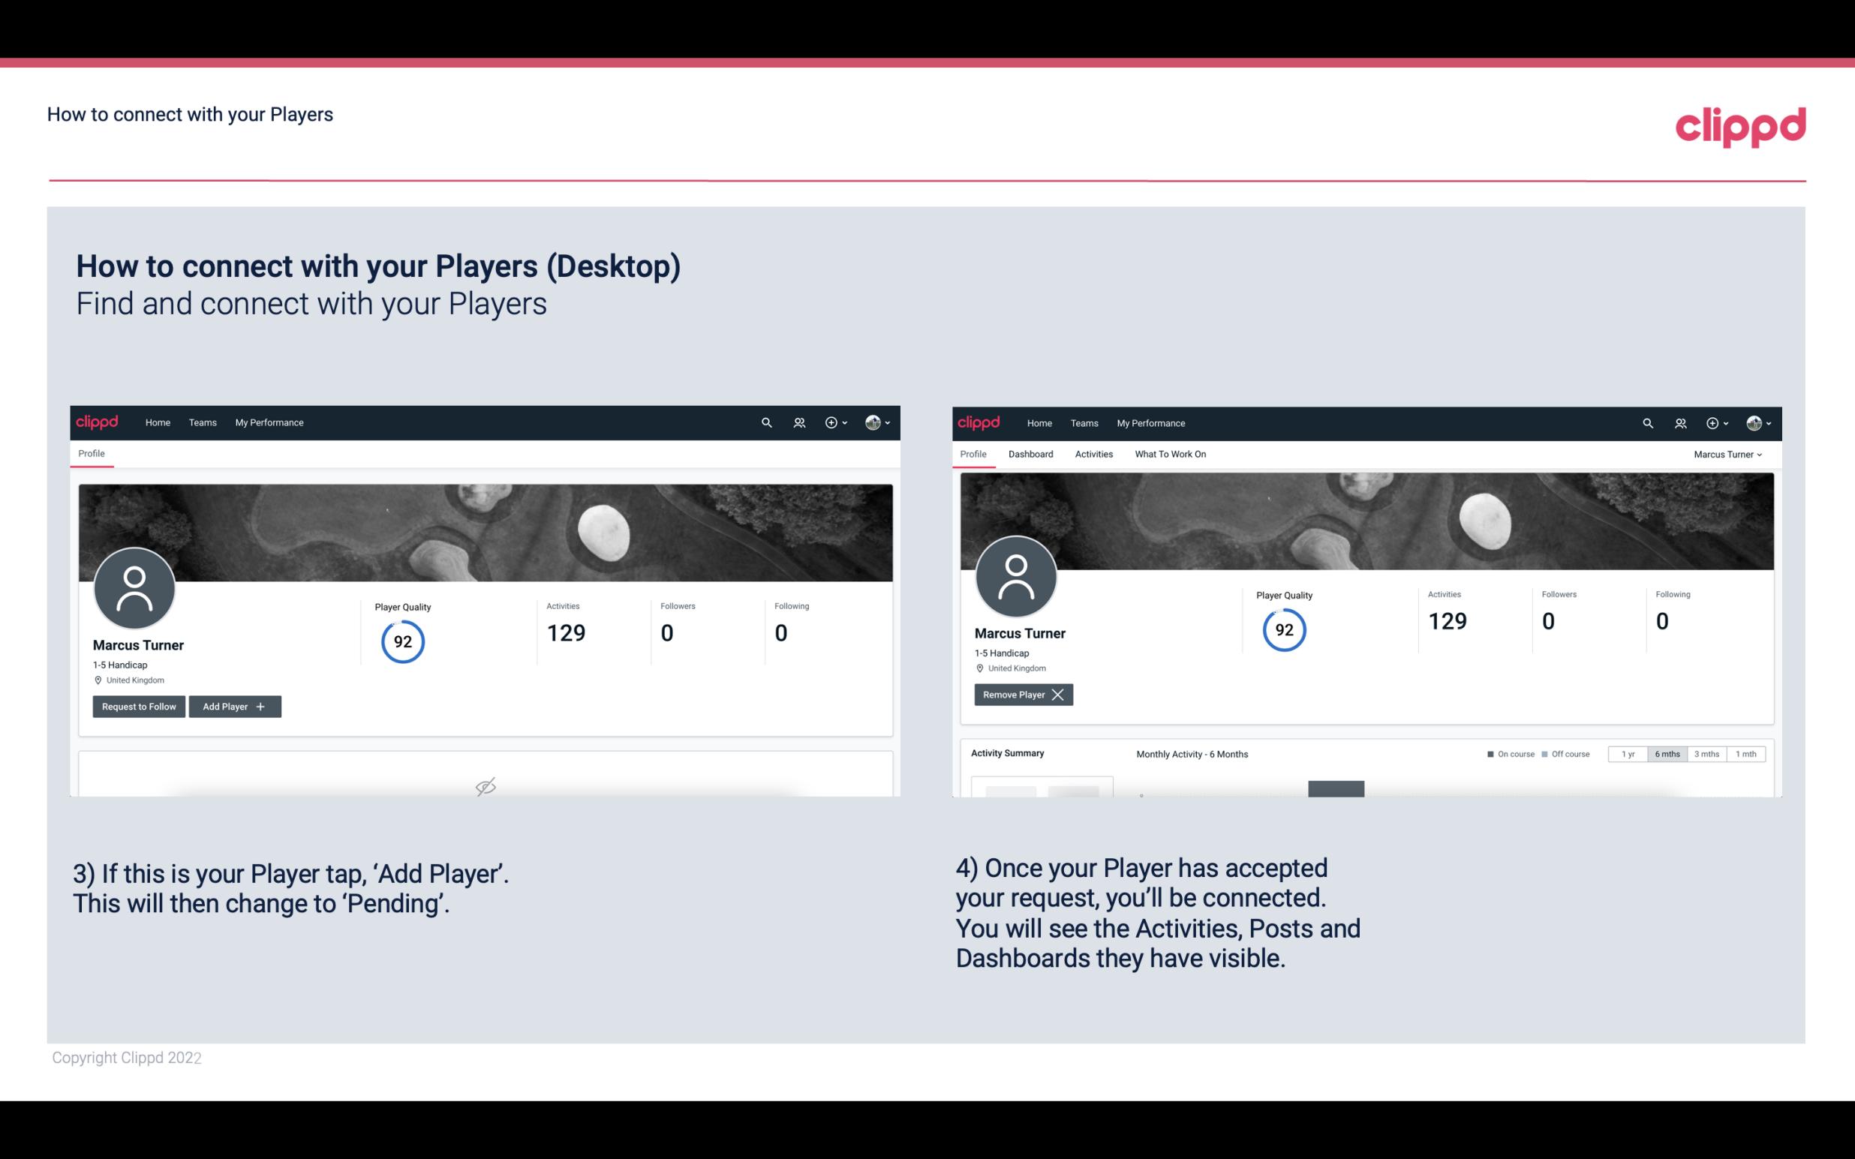
Task: Click the globe/location icon in right navbar
Action: (1749, 423)
